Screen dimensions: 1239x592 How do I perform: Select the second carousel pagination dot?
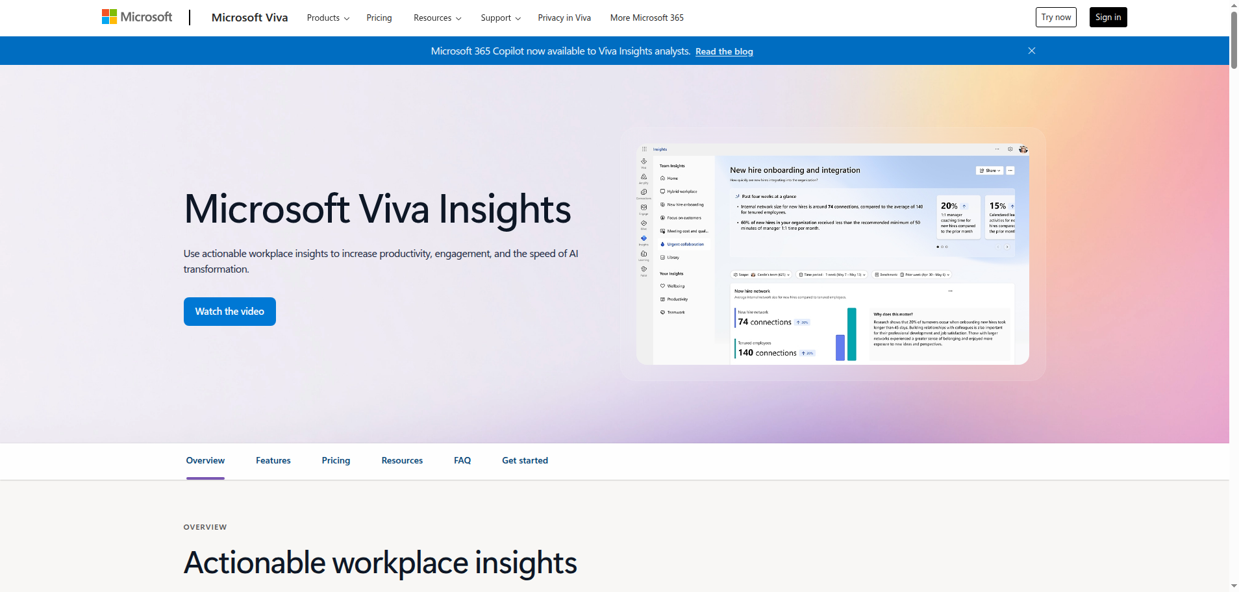[942, 247]
